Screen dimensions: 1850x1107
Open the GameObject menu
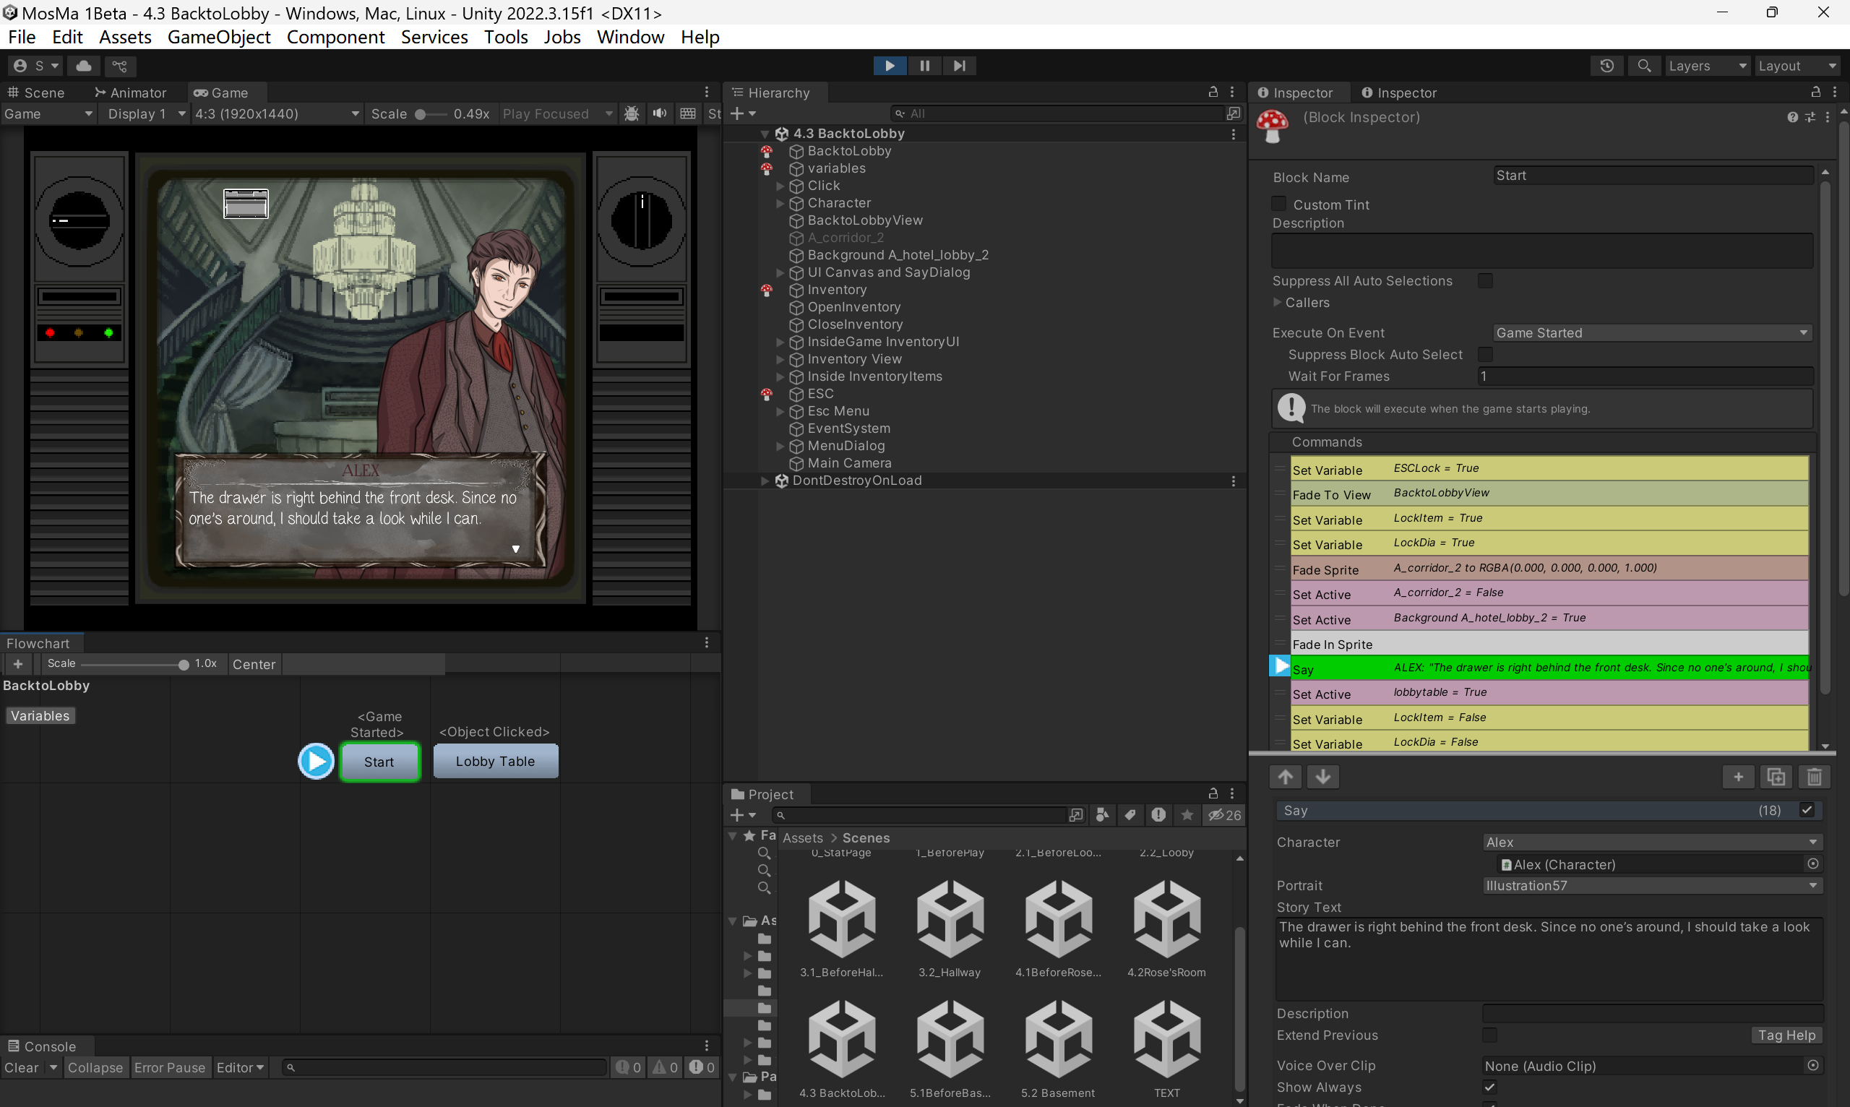218,37
